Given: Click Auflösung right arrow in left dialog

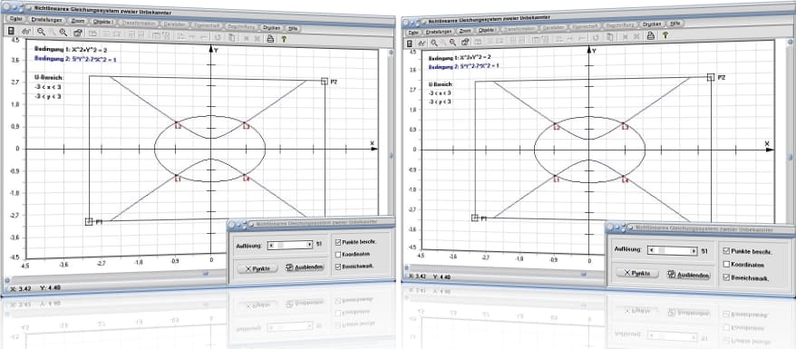Looking at the screenshot, I should [310, 245].
